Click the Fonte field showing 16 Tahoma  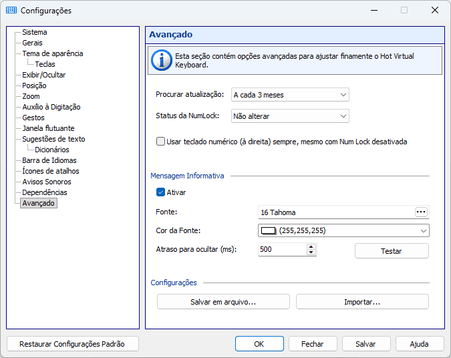point(343,212)
